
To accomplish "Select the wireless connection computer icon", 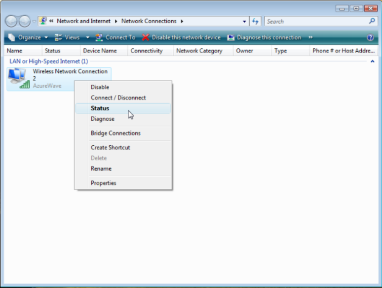I will [x=19, y=78].
